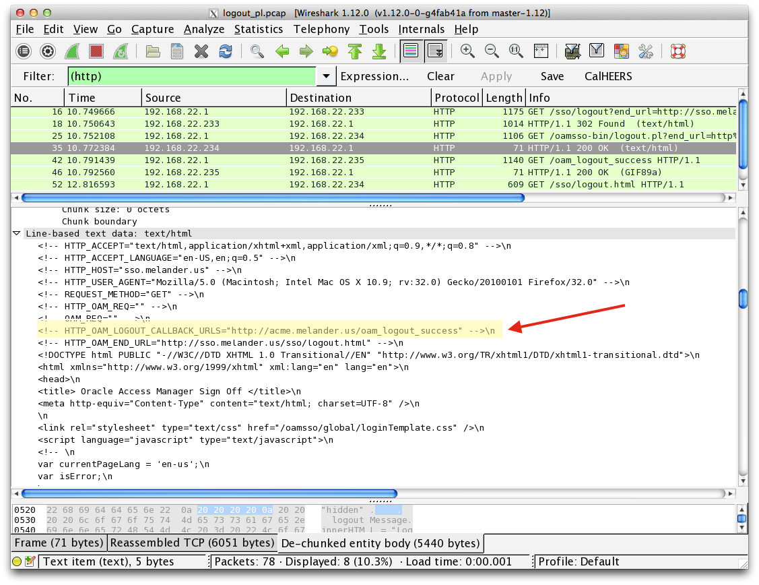Select the HTTP_OAM_END_URL line

[x=220, y=343]
